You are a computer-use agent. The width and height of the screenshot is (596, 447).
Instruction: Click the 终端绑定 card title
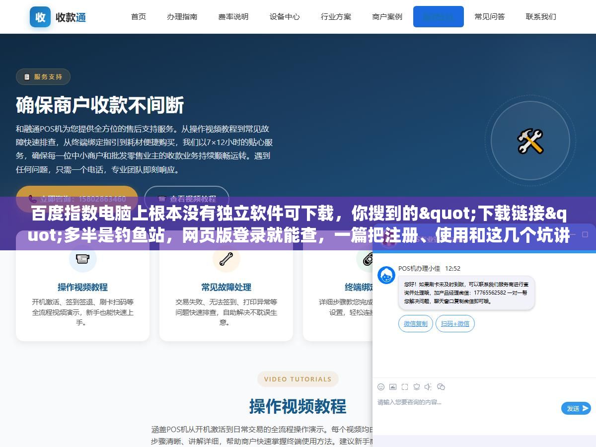click(359, 287)
